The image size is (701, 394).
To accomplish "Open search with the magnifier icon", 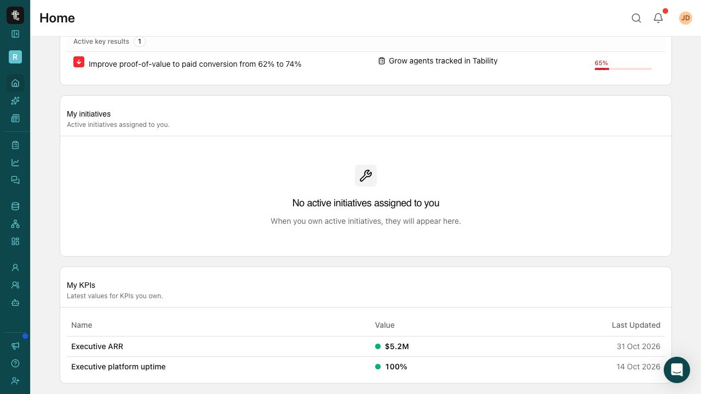I will (x=636, y=18).
